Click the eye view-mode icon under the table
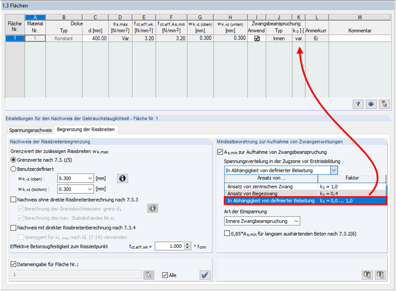The image size is (396, 291). (x=371, y=104)
